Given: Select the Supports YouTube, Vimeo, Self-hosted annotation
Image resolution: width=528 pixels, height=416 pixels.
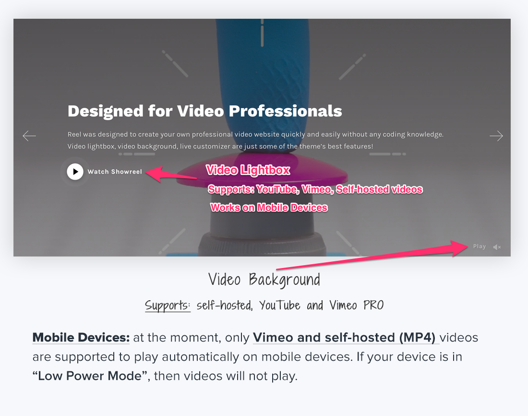Looking at the screenshot, I should point(315,189).
